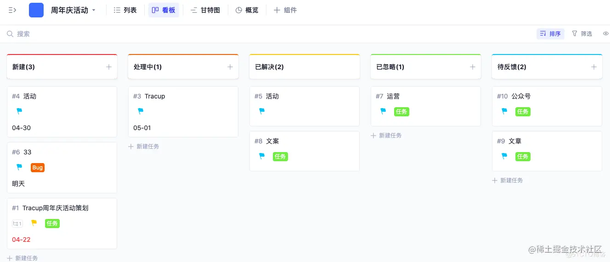Click the 已忽略(1) column header

pyautogui.click(x=426, y=67)
